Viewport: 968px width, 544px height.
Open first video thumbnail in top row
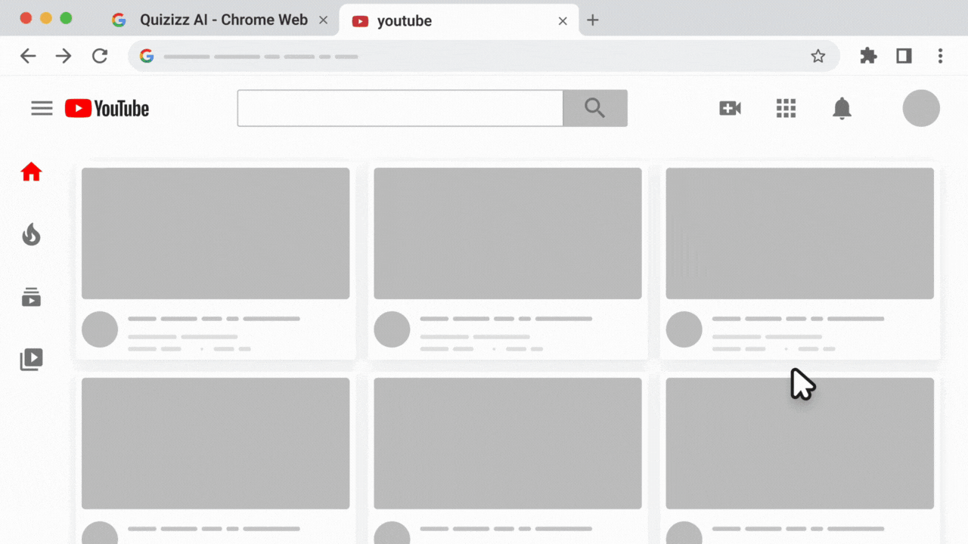[x=216, y=233]
